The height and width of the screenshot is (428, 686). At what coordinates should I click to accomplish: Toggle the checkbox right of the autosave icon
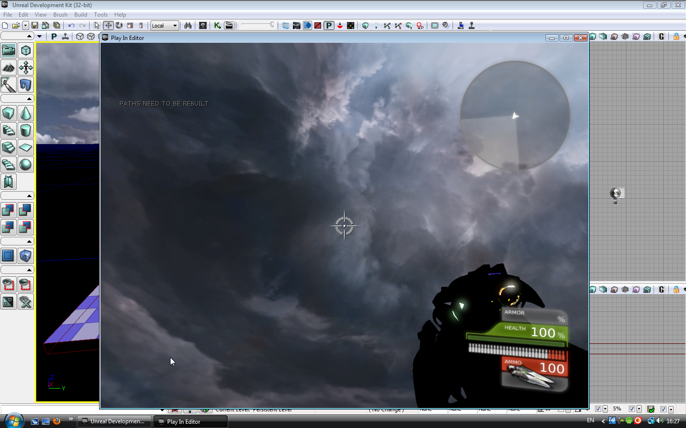coord(663,409)
